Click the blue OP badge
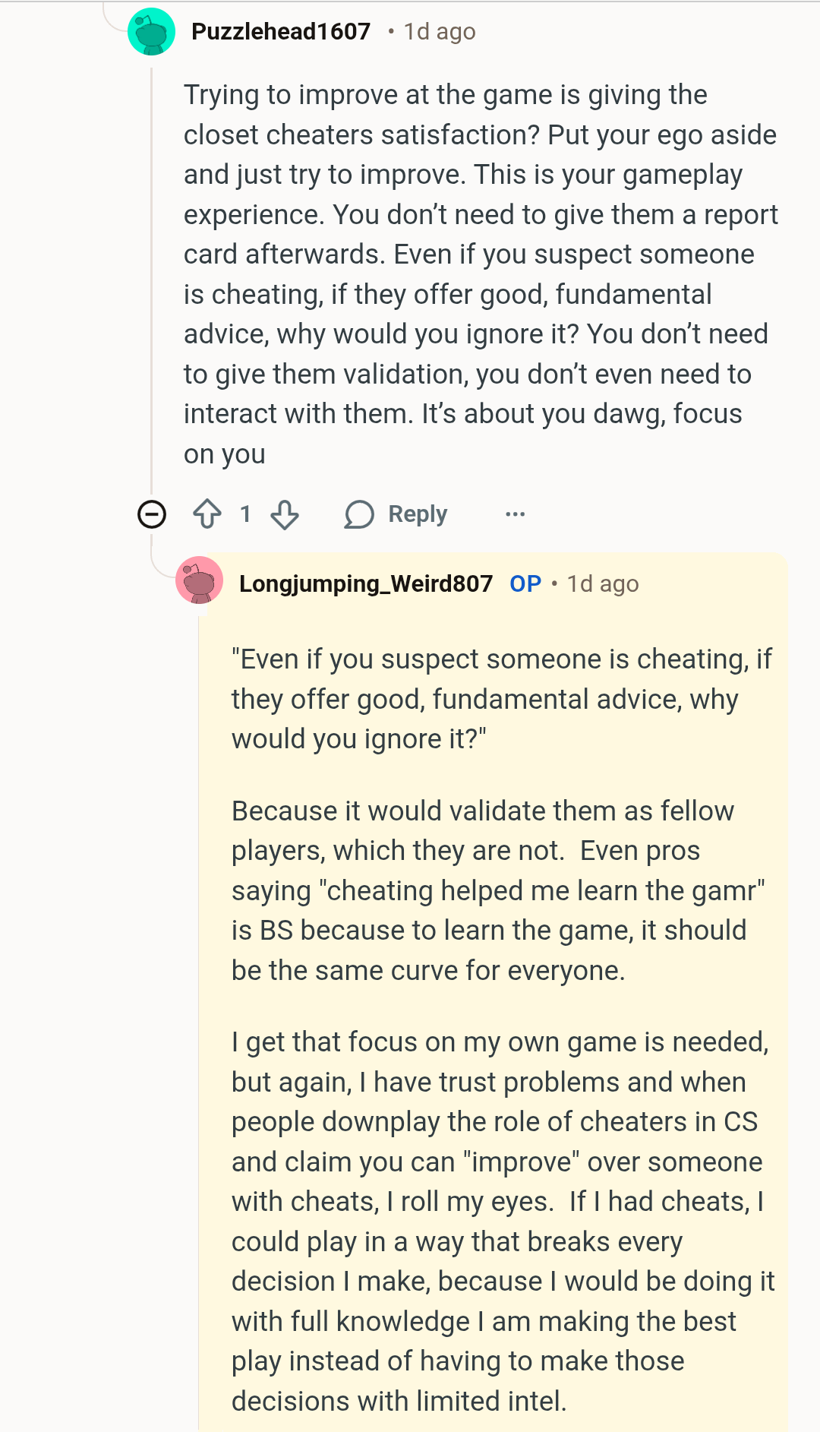Screen dimensions: 820x1432 [x=525, y=584]
